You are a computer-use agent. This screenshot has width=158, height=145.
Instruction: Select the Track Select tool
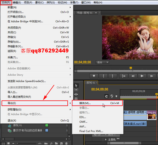point(76,90)
